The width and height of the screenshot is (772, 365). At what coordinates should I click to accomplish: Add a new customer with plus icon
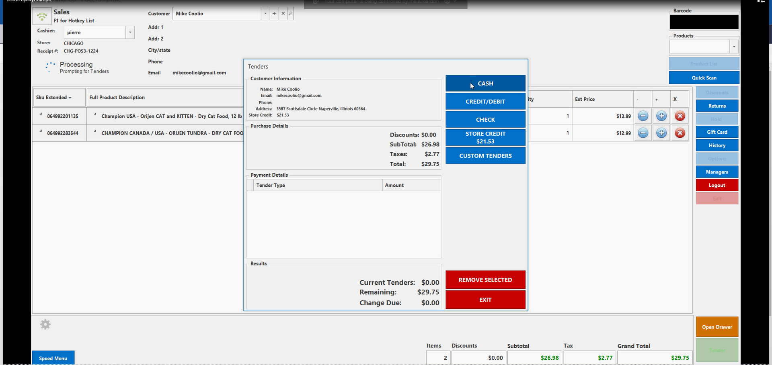[274, 14]
